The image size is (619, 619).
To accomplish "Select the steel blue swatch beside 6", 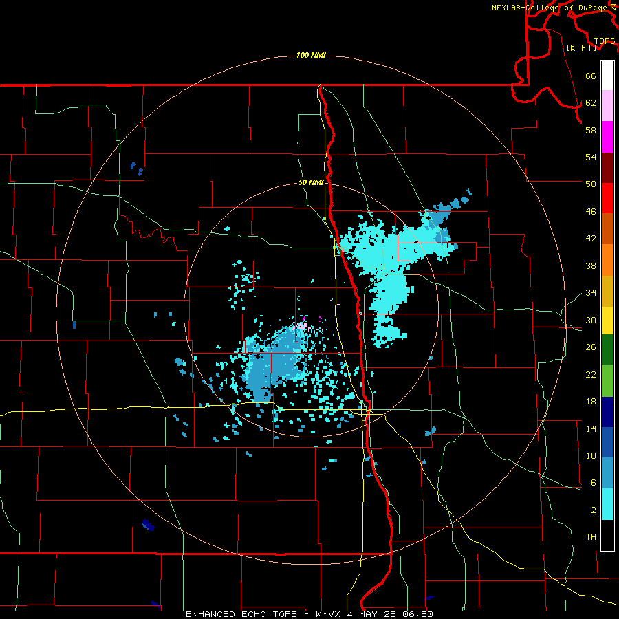I will (x=607, y=473).
